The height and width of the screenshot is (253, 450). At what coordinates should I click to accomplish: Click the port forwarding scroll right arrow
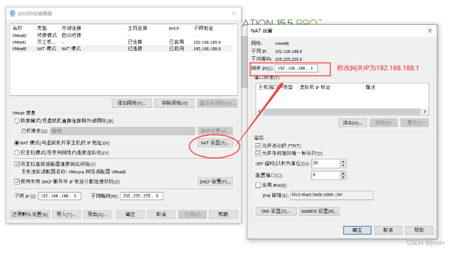click(x=425, y=112)
